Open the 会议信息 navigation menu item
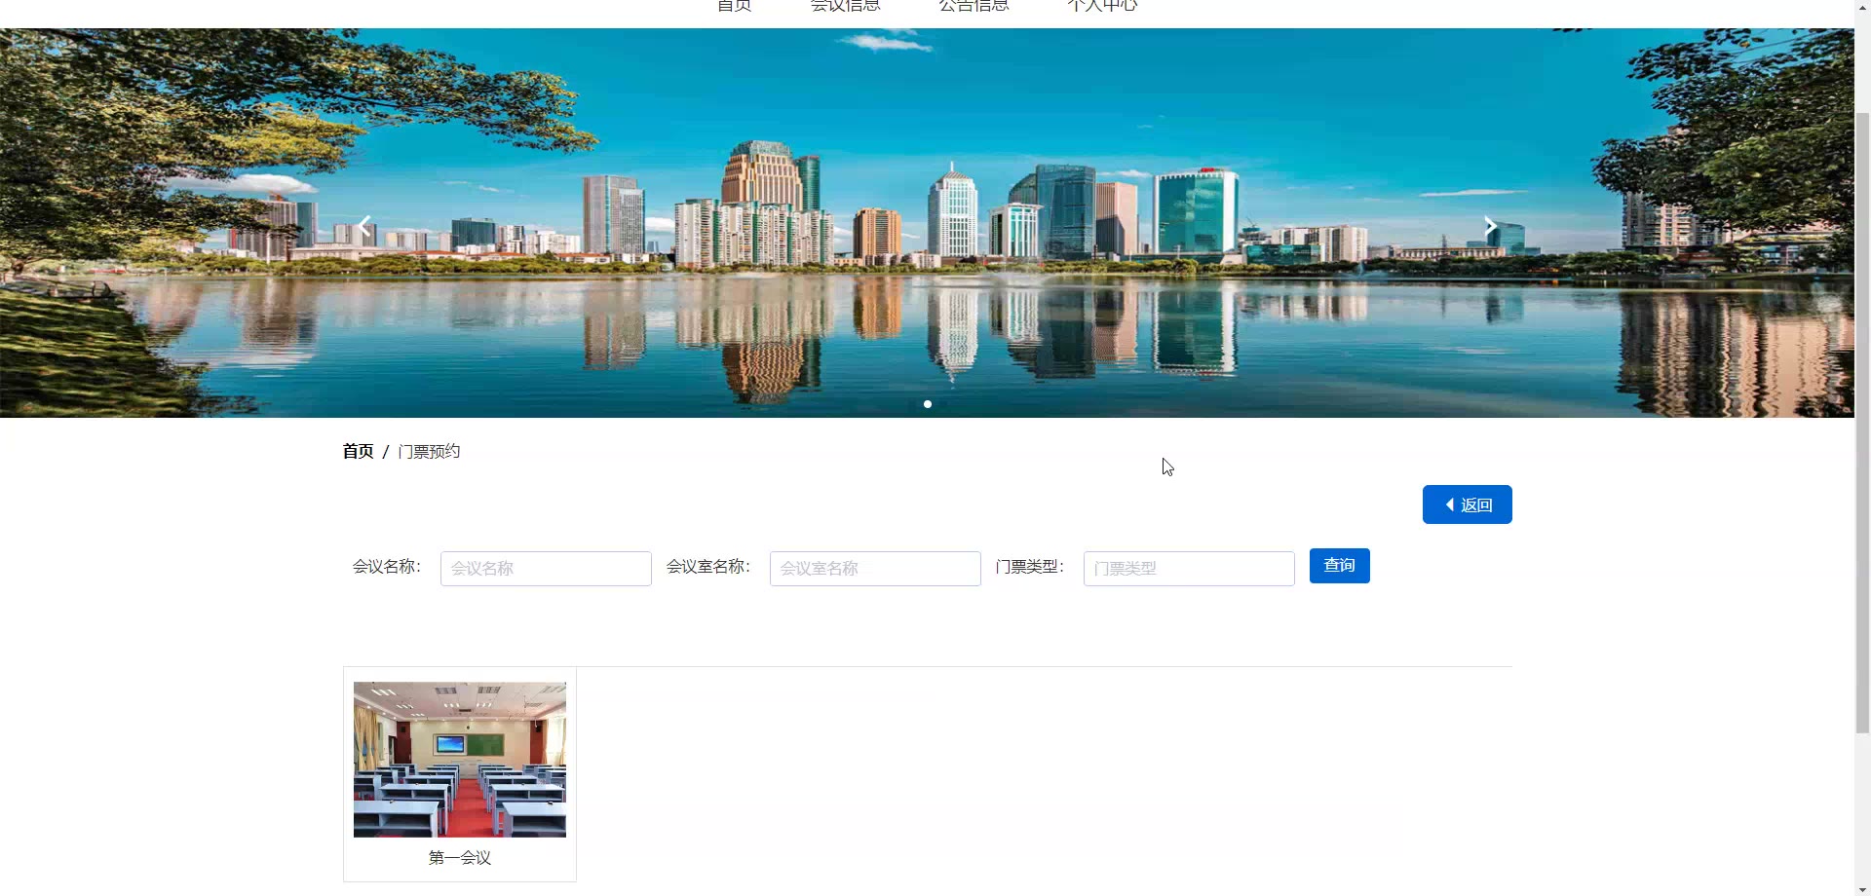 pyautogui.click(x=845, y=6)
